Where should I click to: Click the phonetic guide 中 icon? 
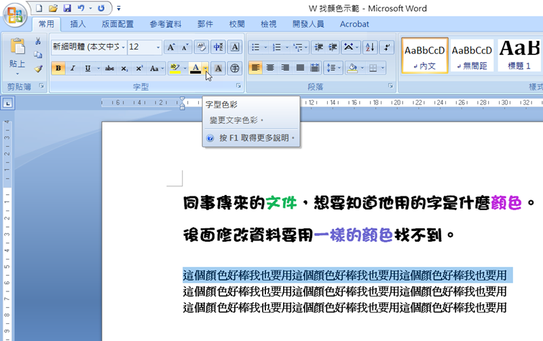click(218, 47)
